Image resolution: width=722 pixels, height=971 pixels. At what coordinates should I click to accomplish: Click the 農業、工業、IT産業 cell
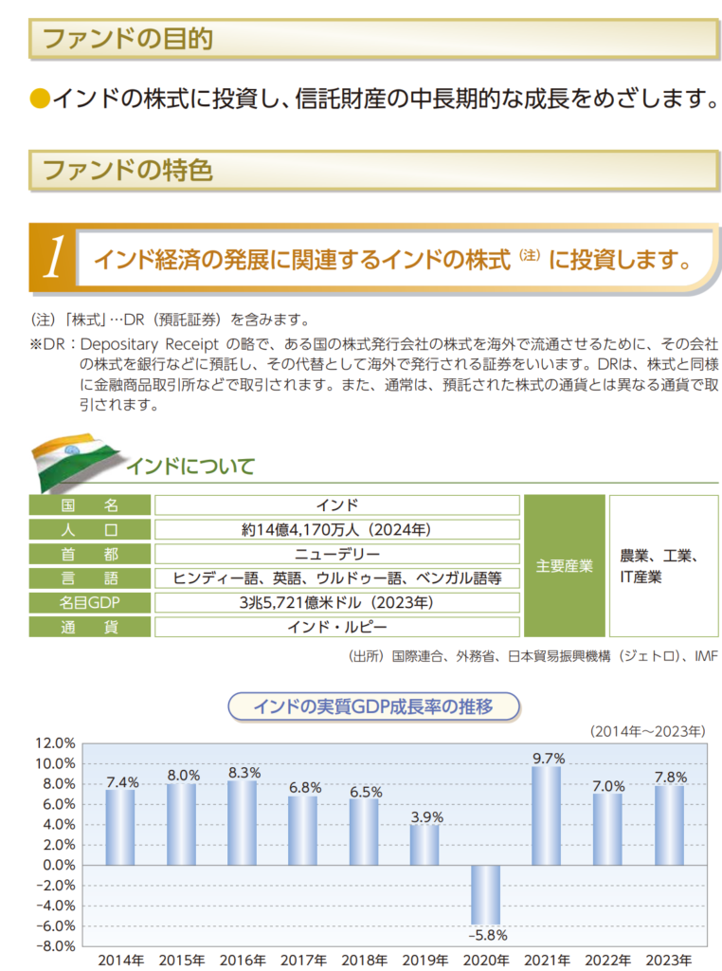point(659,566)
